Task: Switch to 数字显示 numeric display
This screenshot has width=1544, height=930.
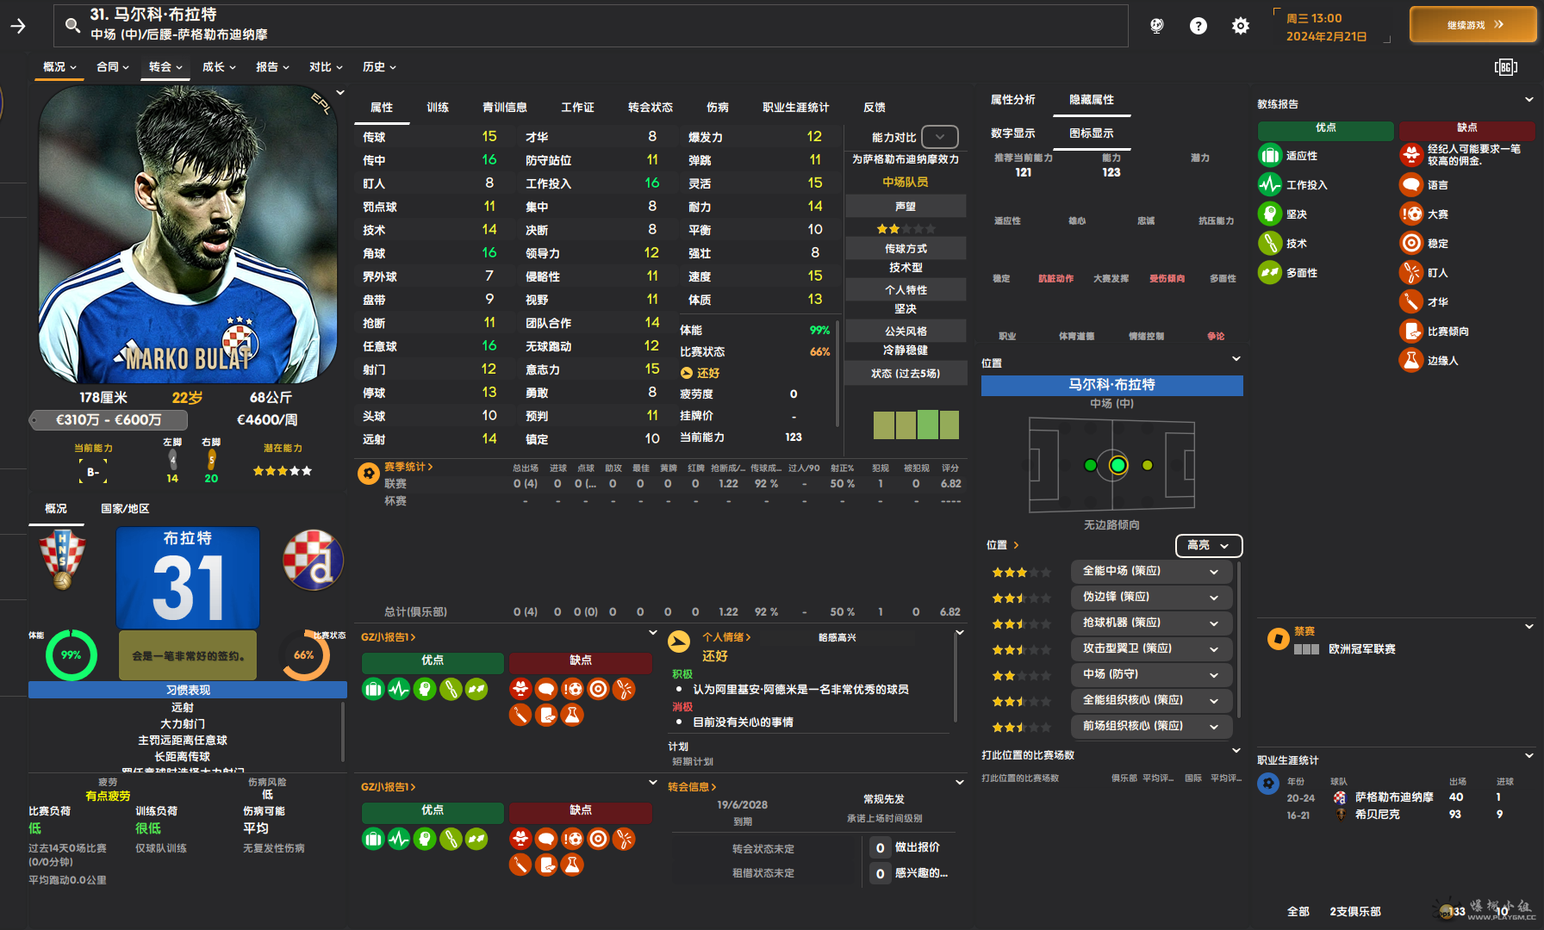Action: pos(1012,133)
